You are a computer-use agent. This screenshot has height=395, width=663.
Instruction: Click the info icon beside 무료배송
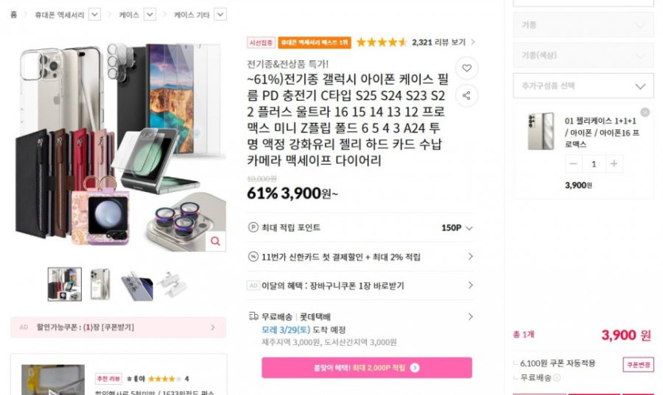click(x=557, y=378)
